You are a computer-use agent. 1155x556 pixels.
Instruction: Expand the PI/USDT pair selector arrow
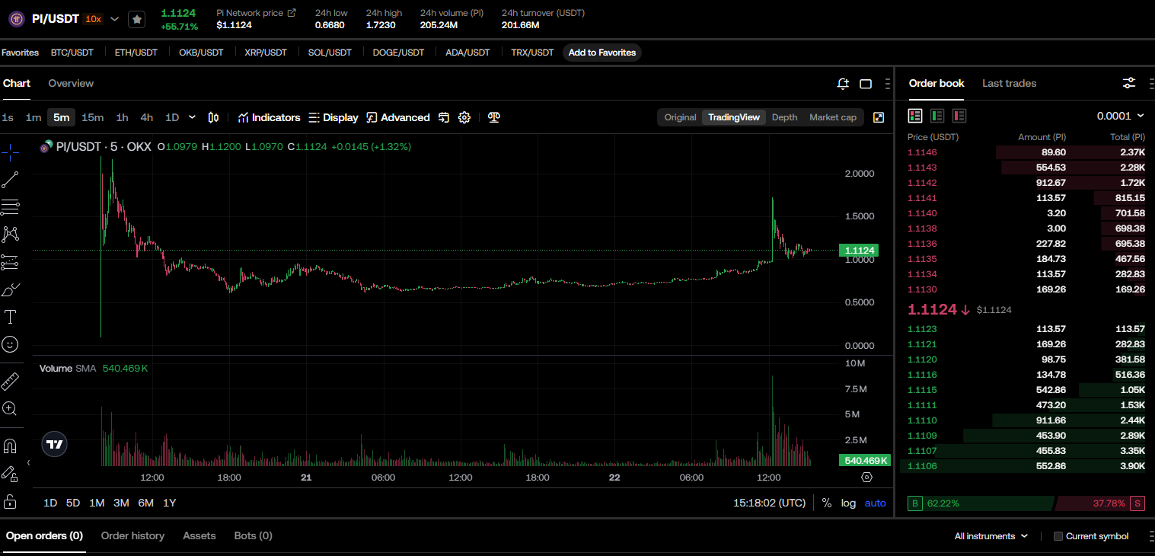click(114, 19)
